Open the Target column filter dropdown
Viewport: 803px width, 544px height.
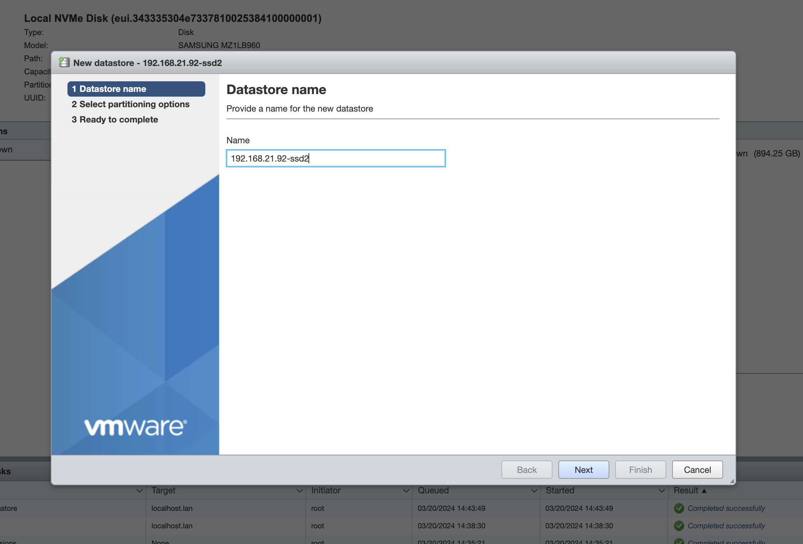[x=300, y=491]
